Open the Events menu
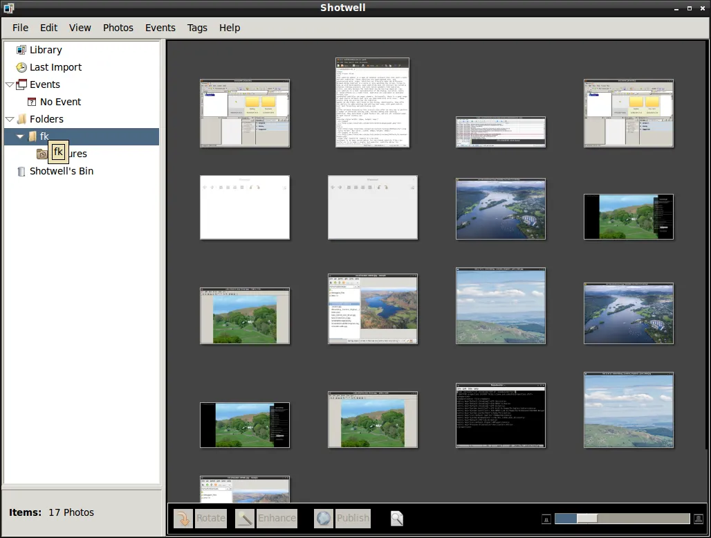The width and height of the screenshot is (711, 538). pyautogui.click(x=160, y=28)
